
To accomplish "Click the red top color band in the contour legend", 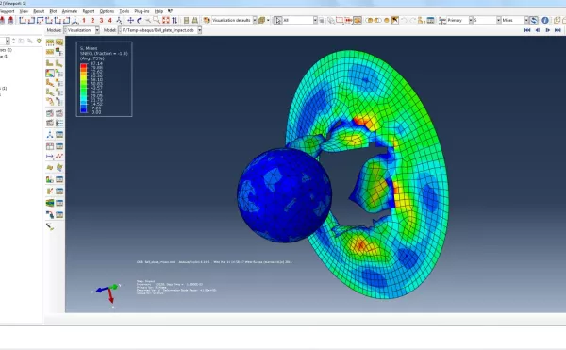I will click(x=84, y=65).
